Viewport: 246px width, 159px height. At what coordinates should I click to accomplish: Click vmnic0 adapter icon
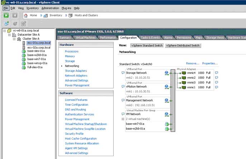[x=184, y=83]
